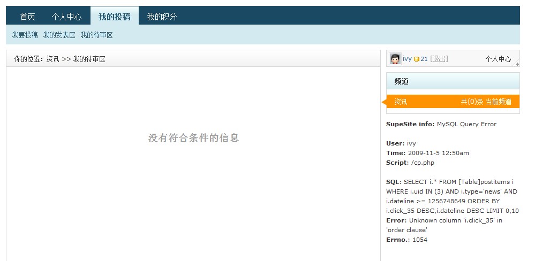The image size is (535, 261).
Task: Click ivy's user avatar image
Action: pos(395,59)
